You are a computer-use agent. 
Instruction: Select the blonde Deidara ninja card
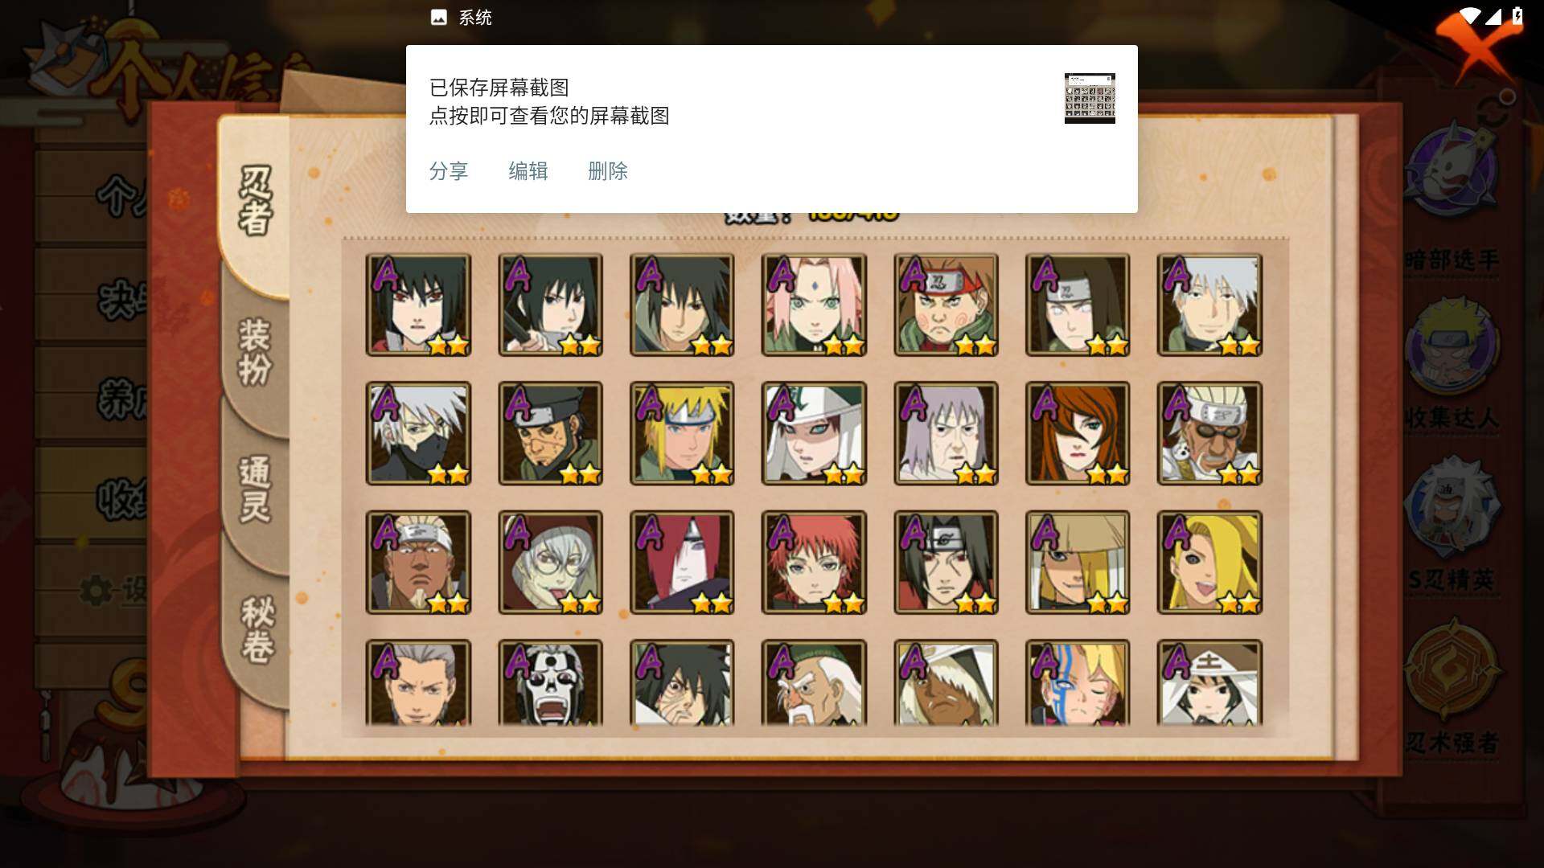coord(1209,562)
